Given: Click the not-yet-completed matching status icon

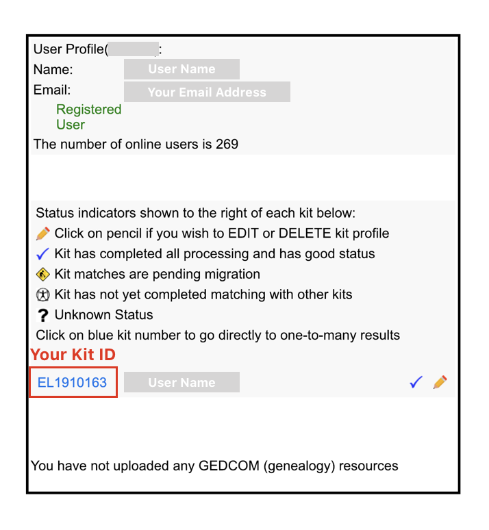Looking at the screenshot, I should pyautogui.click(x=43, y=295).
